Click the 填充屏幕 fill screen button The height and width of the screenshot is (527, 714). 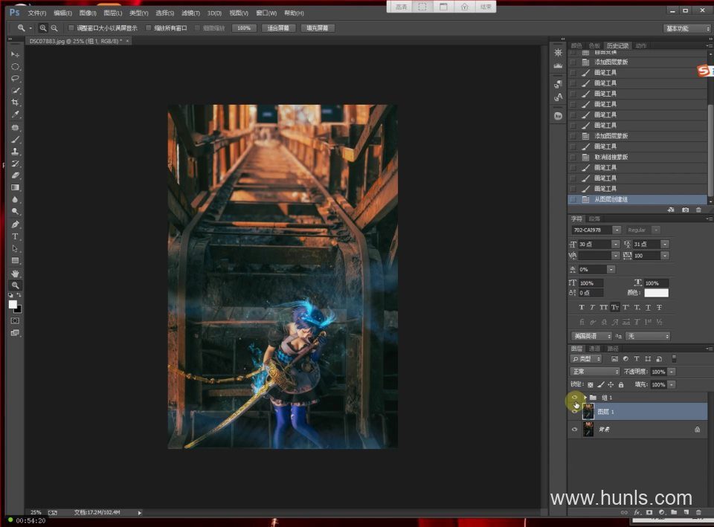(318, 28)
